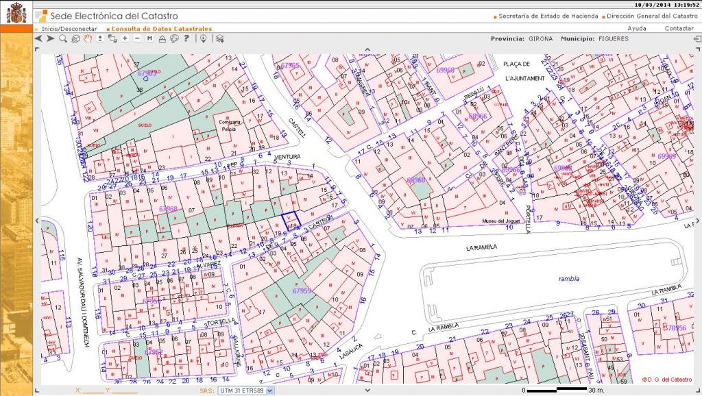The height and width of the screenshot is (396, 702).
Task: Click the print map icon
Action: [x=174, y=39]
